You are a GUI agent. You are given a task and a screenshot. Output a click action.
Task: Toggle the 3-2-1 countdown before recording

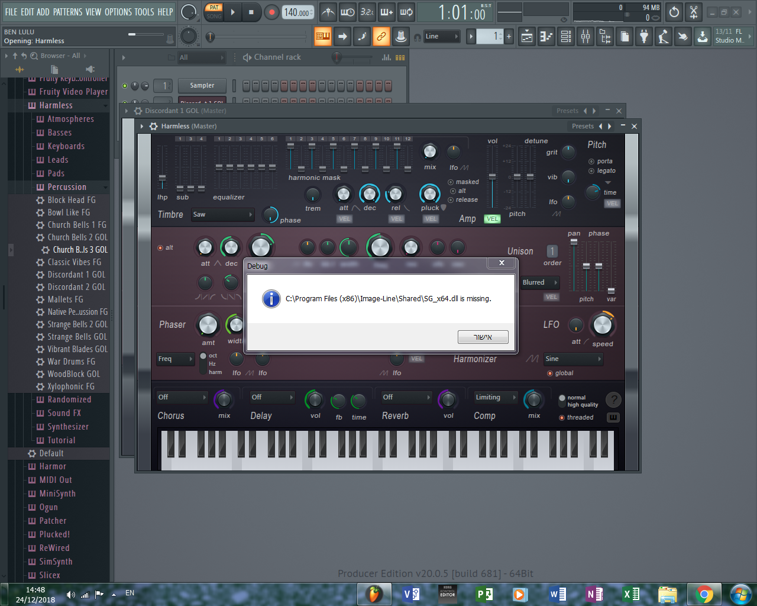click(367, 12)
